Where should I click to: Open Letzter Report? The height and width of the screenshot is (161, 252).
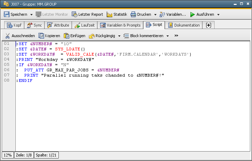tap(87, 14)
